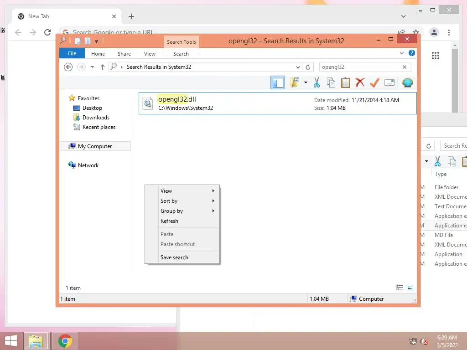Close the New Tab tab in Chrome
This screenshot has height=350, width=467.
(x=114, y=17)
